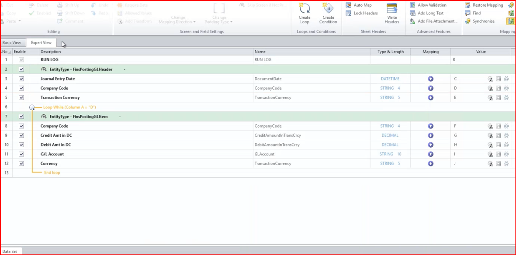Click the mapping arrow for Journal Entry Date
The width and height of the screenshot is (516, 255).
click(x=430, y=79)
